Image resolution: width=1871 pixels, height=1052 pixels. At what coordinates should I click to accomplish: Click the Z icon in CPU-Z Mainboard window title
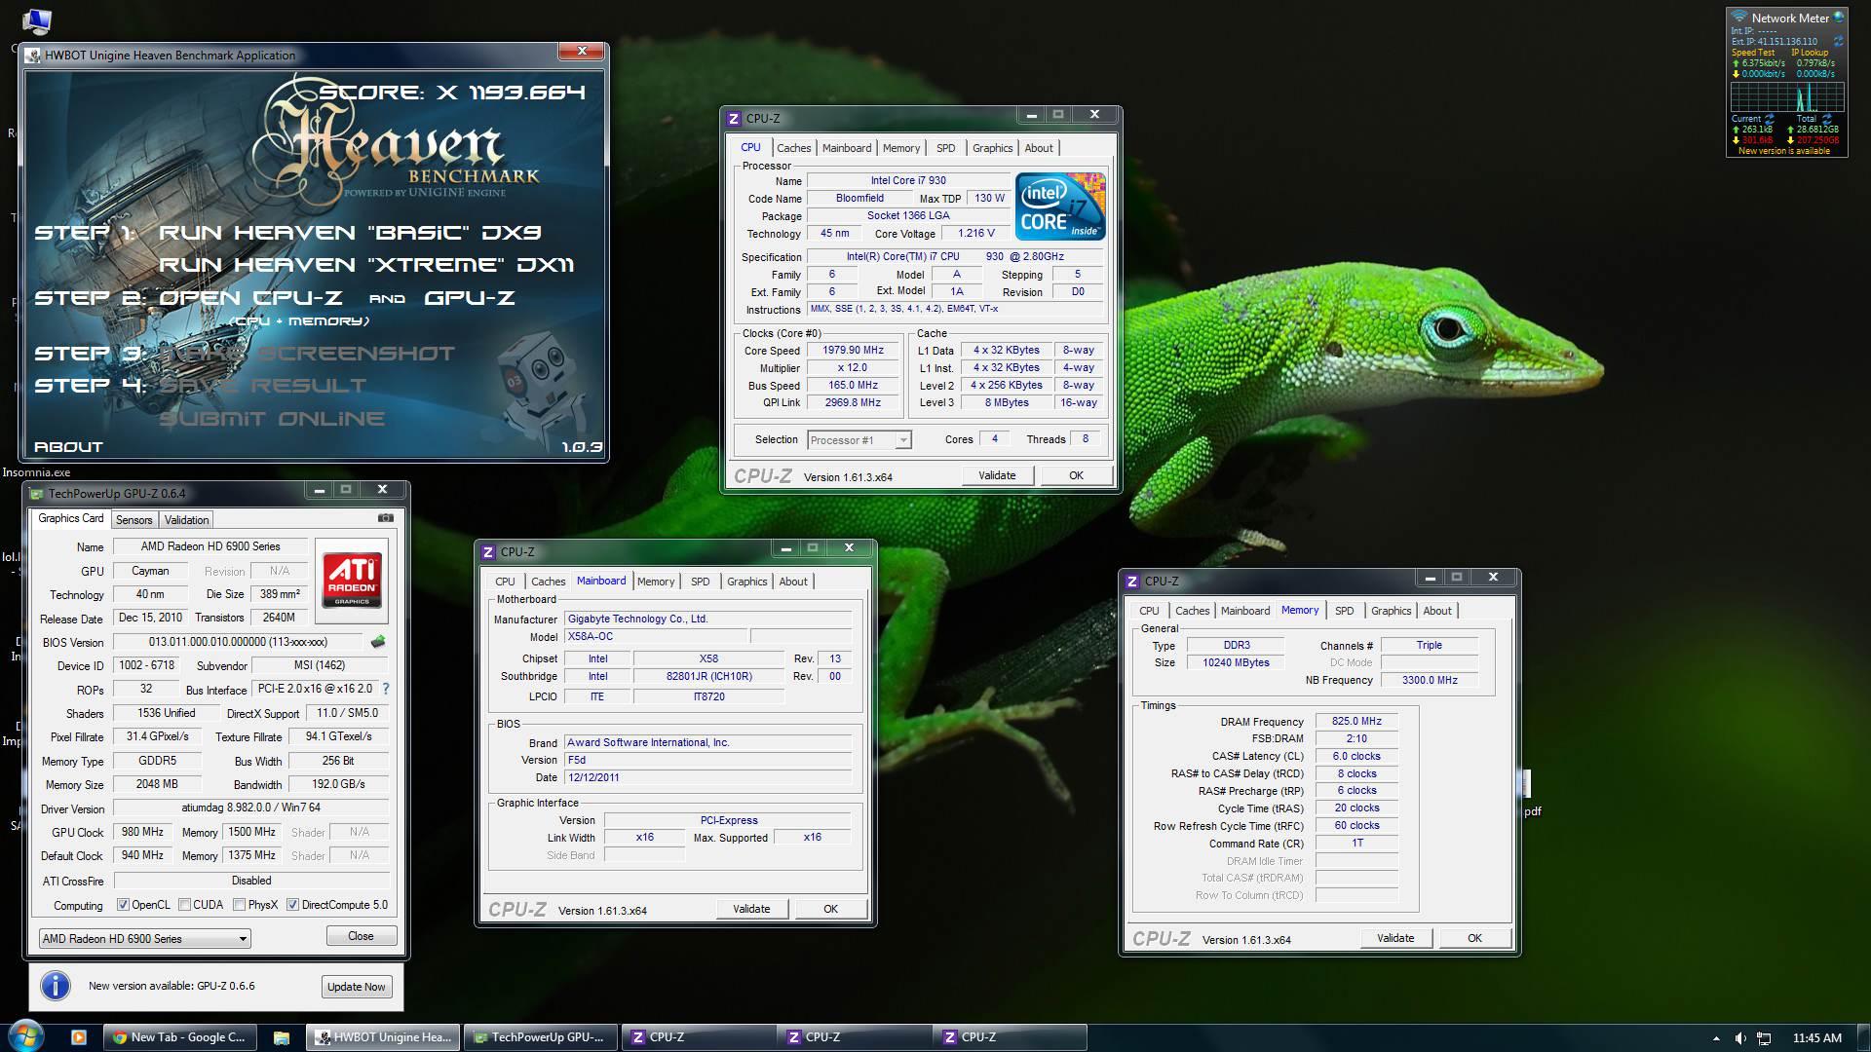487,551
